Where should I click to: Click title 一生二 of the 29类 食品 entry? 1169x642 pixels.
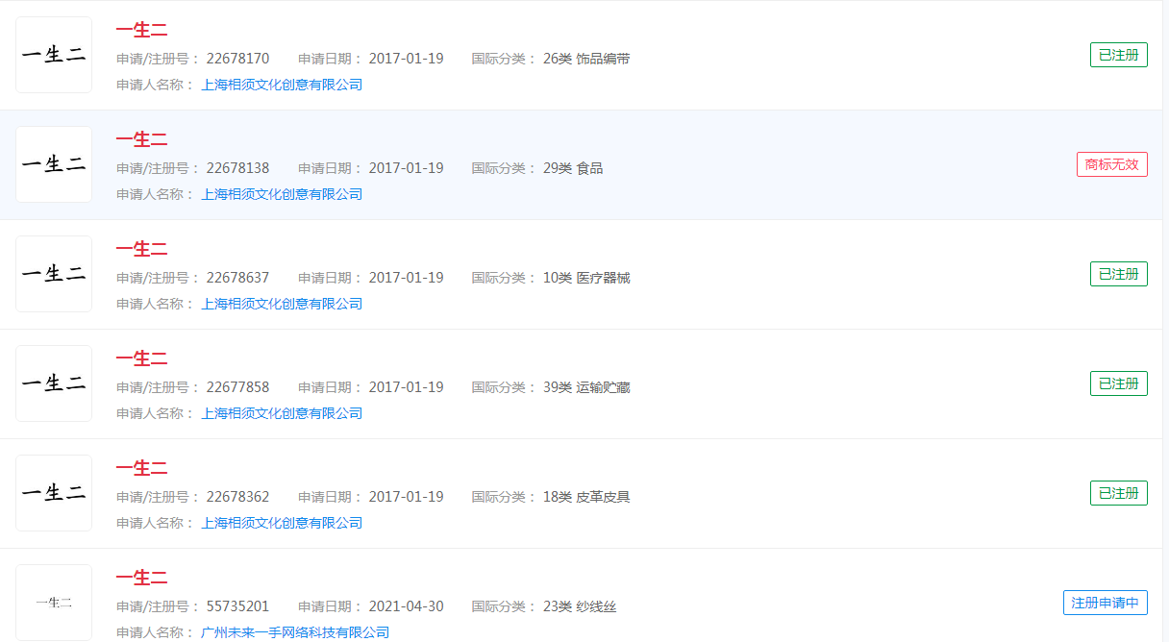coord(141,139)
